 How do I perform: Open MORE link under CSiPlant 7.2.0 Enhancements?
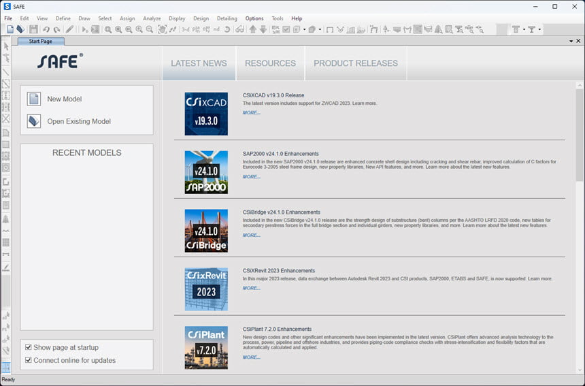252,357
